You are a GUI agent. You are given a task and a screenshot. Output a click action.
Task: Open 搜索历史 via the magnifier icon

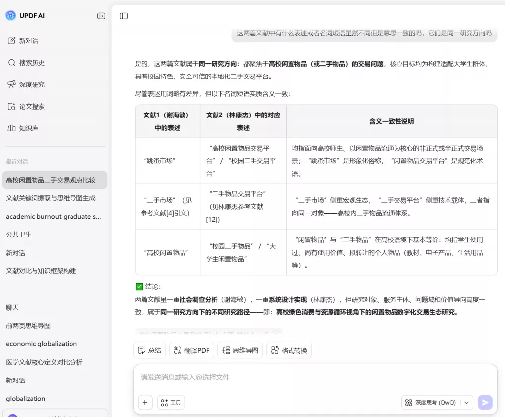pos(12,62)
